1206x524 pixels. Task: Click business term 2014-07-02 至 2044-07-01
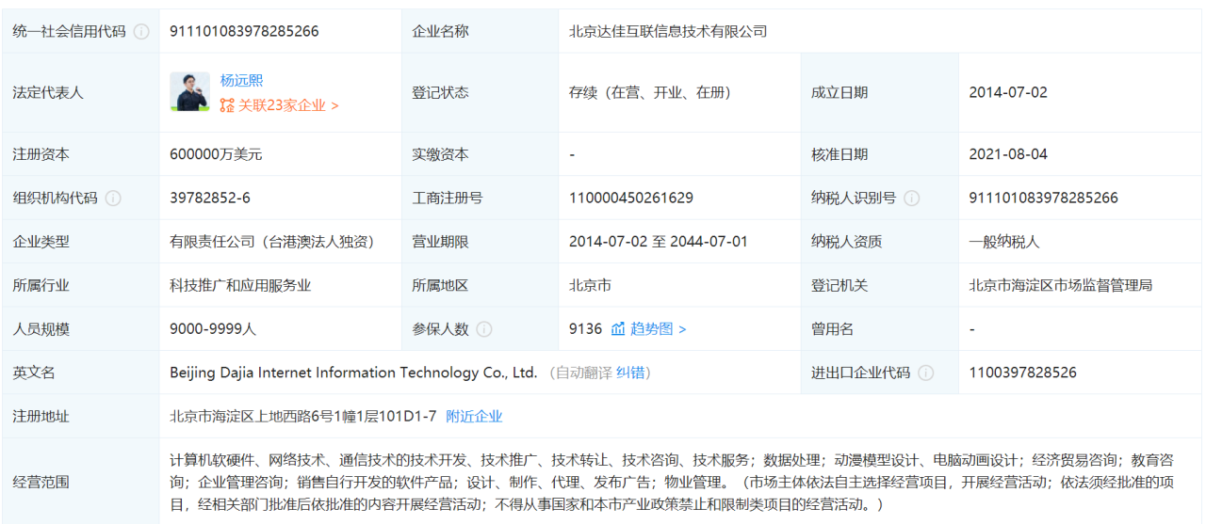click(x=659, y=241)
